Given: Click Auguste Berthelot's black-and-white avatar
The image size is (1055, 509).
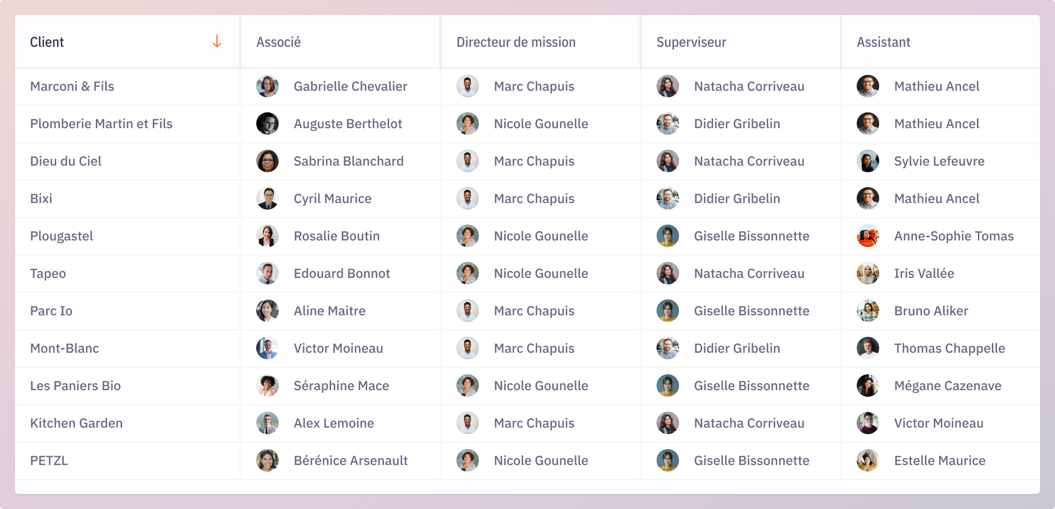Looking at the screenshot, I should 267,124.
